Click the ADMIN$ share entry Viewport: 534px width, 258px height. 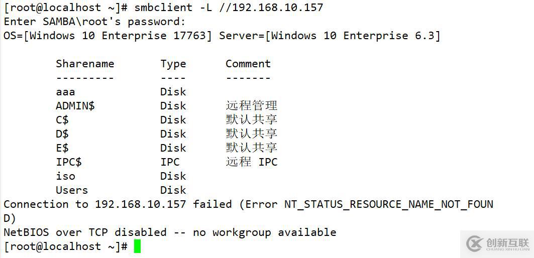75,106
